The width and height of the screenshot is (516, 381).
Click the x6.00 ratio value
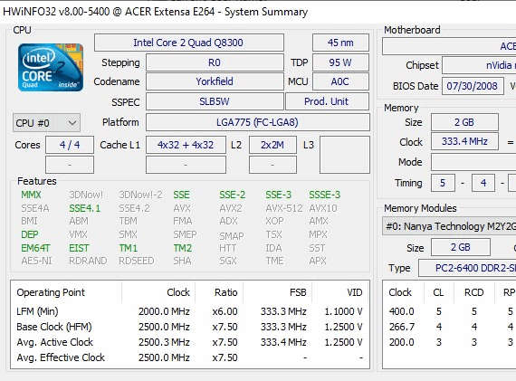(225, 311)
